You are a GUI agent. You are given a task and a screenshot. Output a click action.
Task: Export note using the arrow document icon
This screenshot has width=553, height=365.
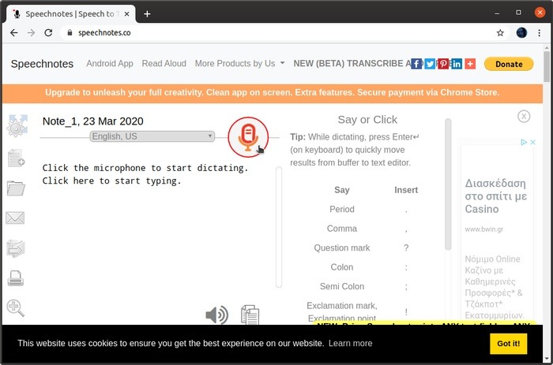(16, 248)
